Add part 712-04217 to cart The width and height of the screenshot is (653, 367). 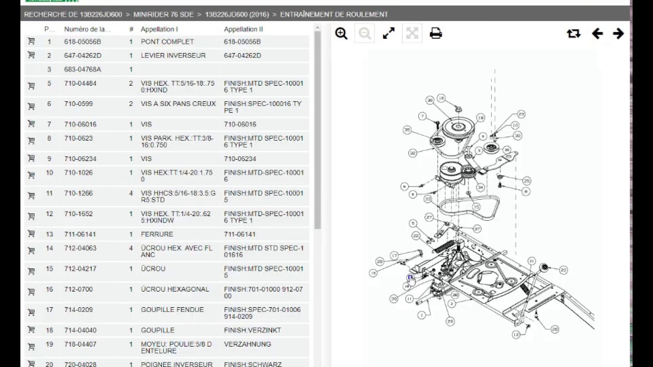click(31, 271)
